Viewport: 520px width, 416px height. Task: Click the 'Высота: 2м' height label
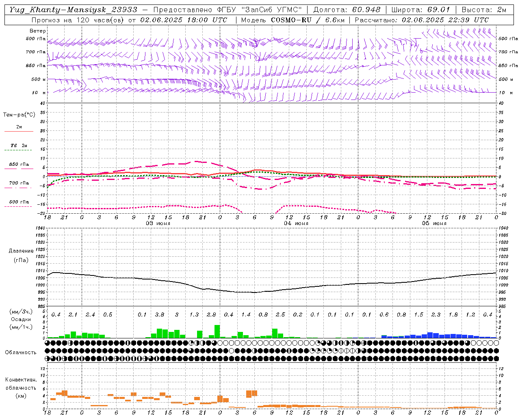tap(484, 10)
